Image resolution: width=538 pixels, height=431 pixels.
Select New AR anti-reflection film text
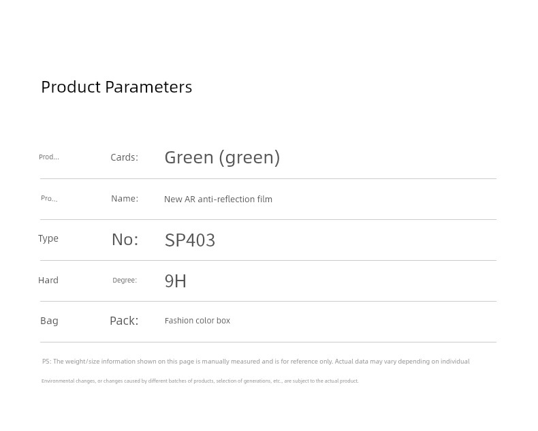218,199
